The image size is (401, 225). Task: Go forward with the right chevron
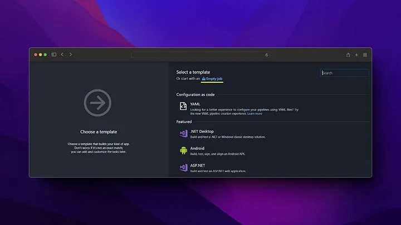(71, 54)
